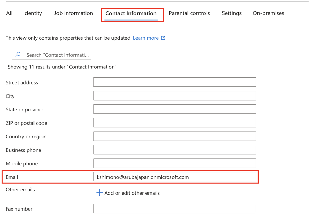Screen dimensions: 309x219
Task: Go to the Parental controls tab
Action: tap(189, 13)
